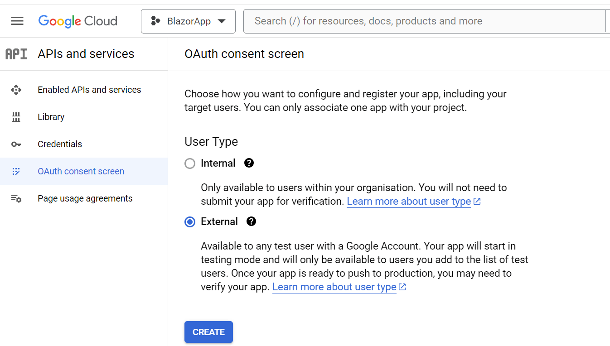The width and height of the screenshot is (610, 346).
Task: Click the External option label
Action: coord(219,222)
